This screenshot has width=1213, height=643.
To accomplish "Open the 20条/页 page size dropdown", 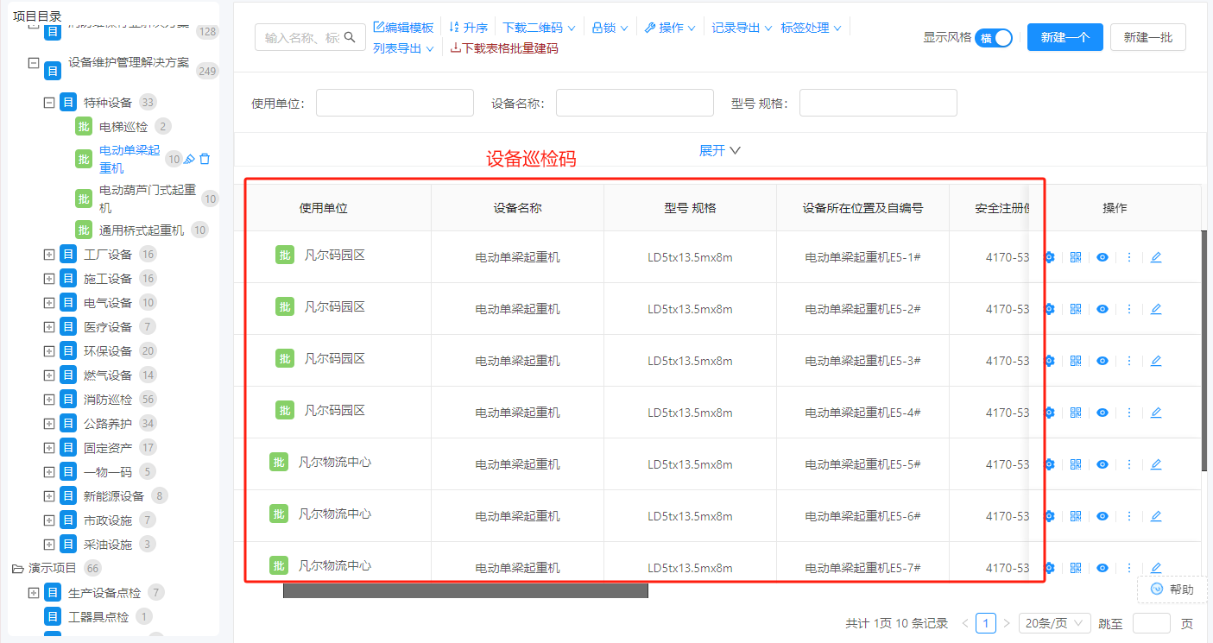I will [1054, 622].
